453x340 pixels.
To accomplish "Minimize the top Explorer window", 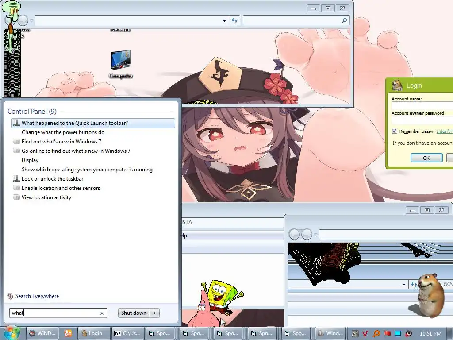I will pos(314,8).
